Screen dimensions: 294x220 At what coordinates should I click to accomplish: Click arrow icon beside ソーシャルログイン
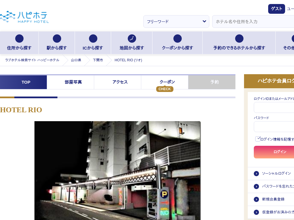click(x=256, y=174)
